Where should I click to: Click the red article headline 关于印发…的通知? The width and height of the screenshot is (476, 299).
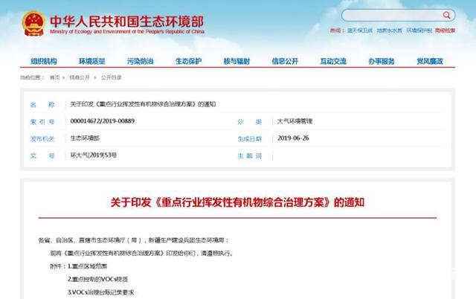click(237, 202)
